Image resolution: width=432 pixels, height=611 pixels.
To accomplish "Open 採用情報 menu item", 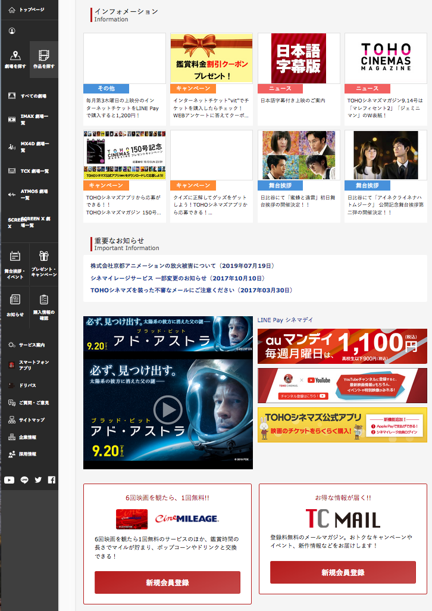I will [x=23, y=454].
